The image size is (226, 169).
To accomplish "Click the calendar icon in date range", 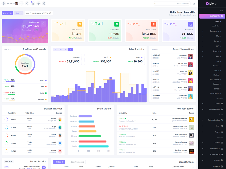I will pyautogui.click(x=50, y=13).
